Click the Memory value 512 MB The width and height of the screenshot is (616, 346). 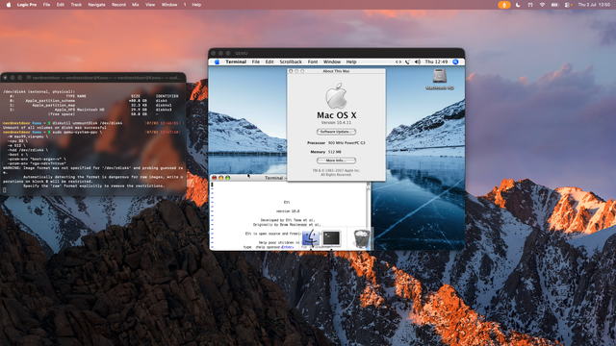[x=335, y=152]
